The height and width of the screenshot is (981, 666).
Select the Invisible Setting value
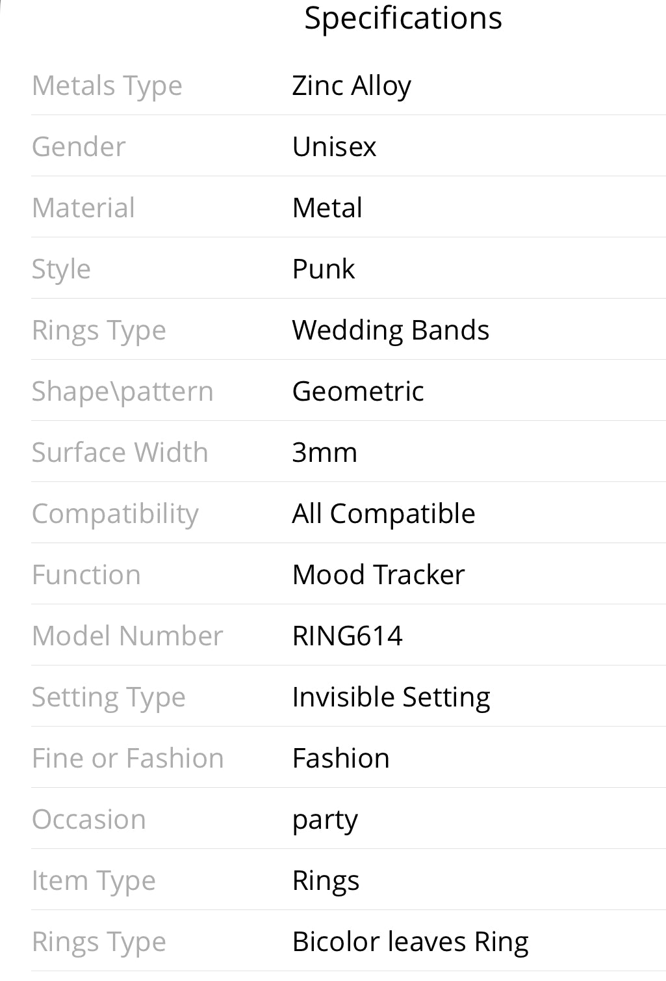point(391,697)
